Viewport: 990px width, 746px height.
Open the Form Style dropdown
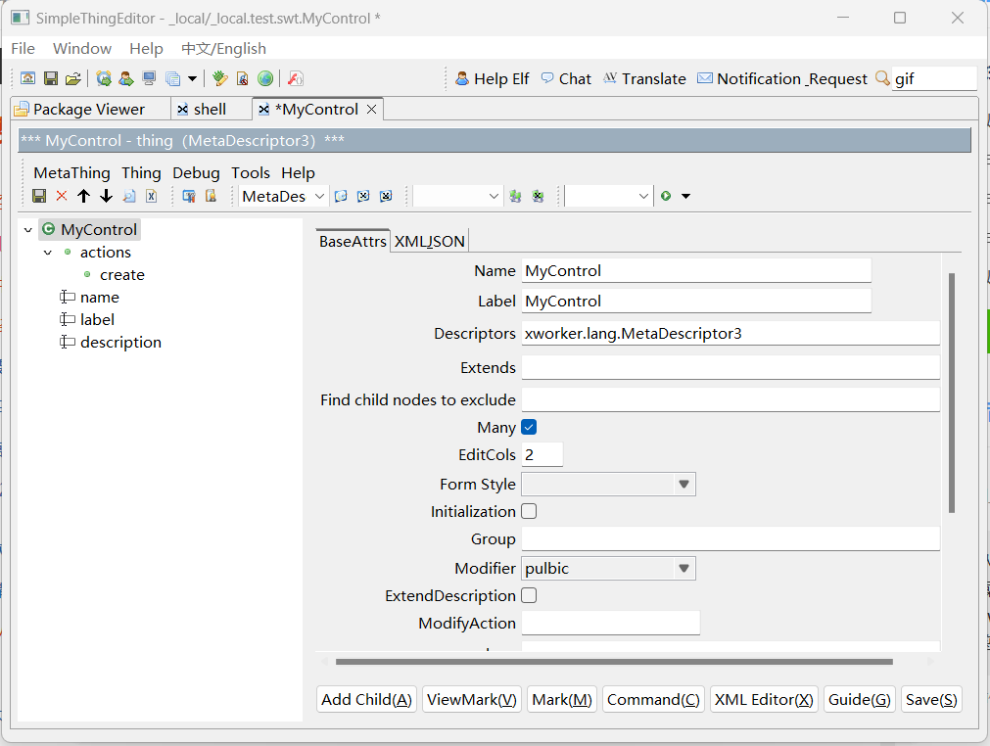[x=684, y=484]
